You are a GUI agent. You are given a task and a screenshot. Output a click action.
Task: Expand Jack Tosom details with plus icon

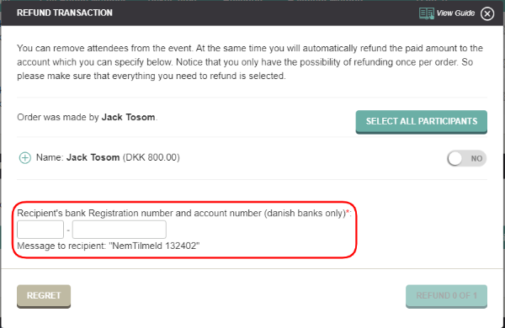point(25,158)
